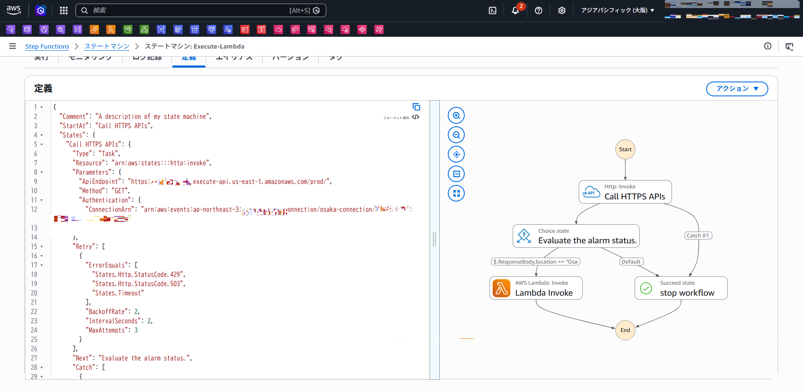Collapse the "Retry" block on line 15
The height and width of the screenshot is (392, 803).
41,247
